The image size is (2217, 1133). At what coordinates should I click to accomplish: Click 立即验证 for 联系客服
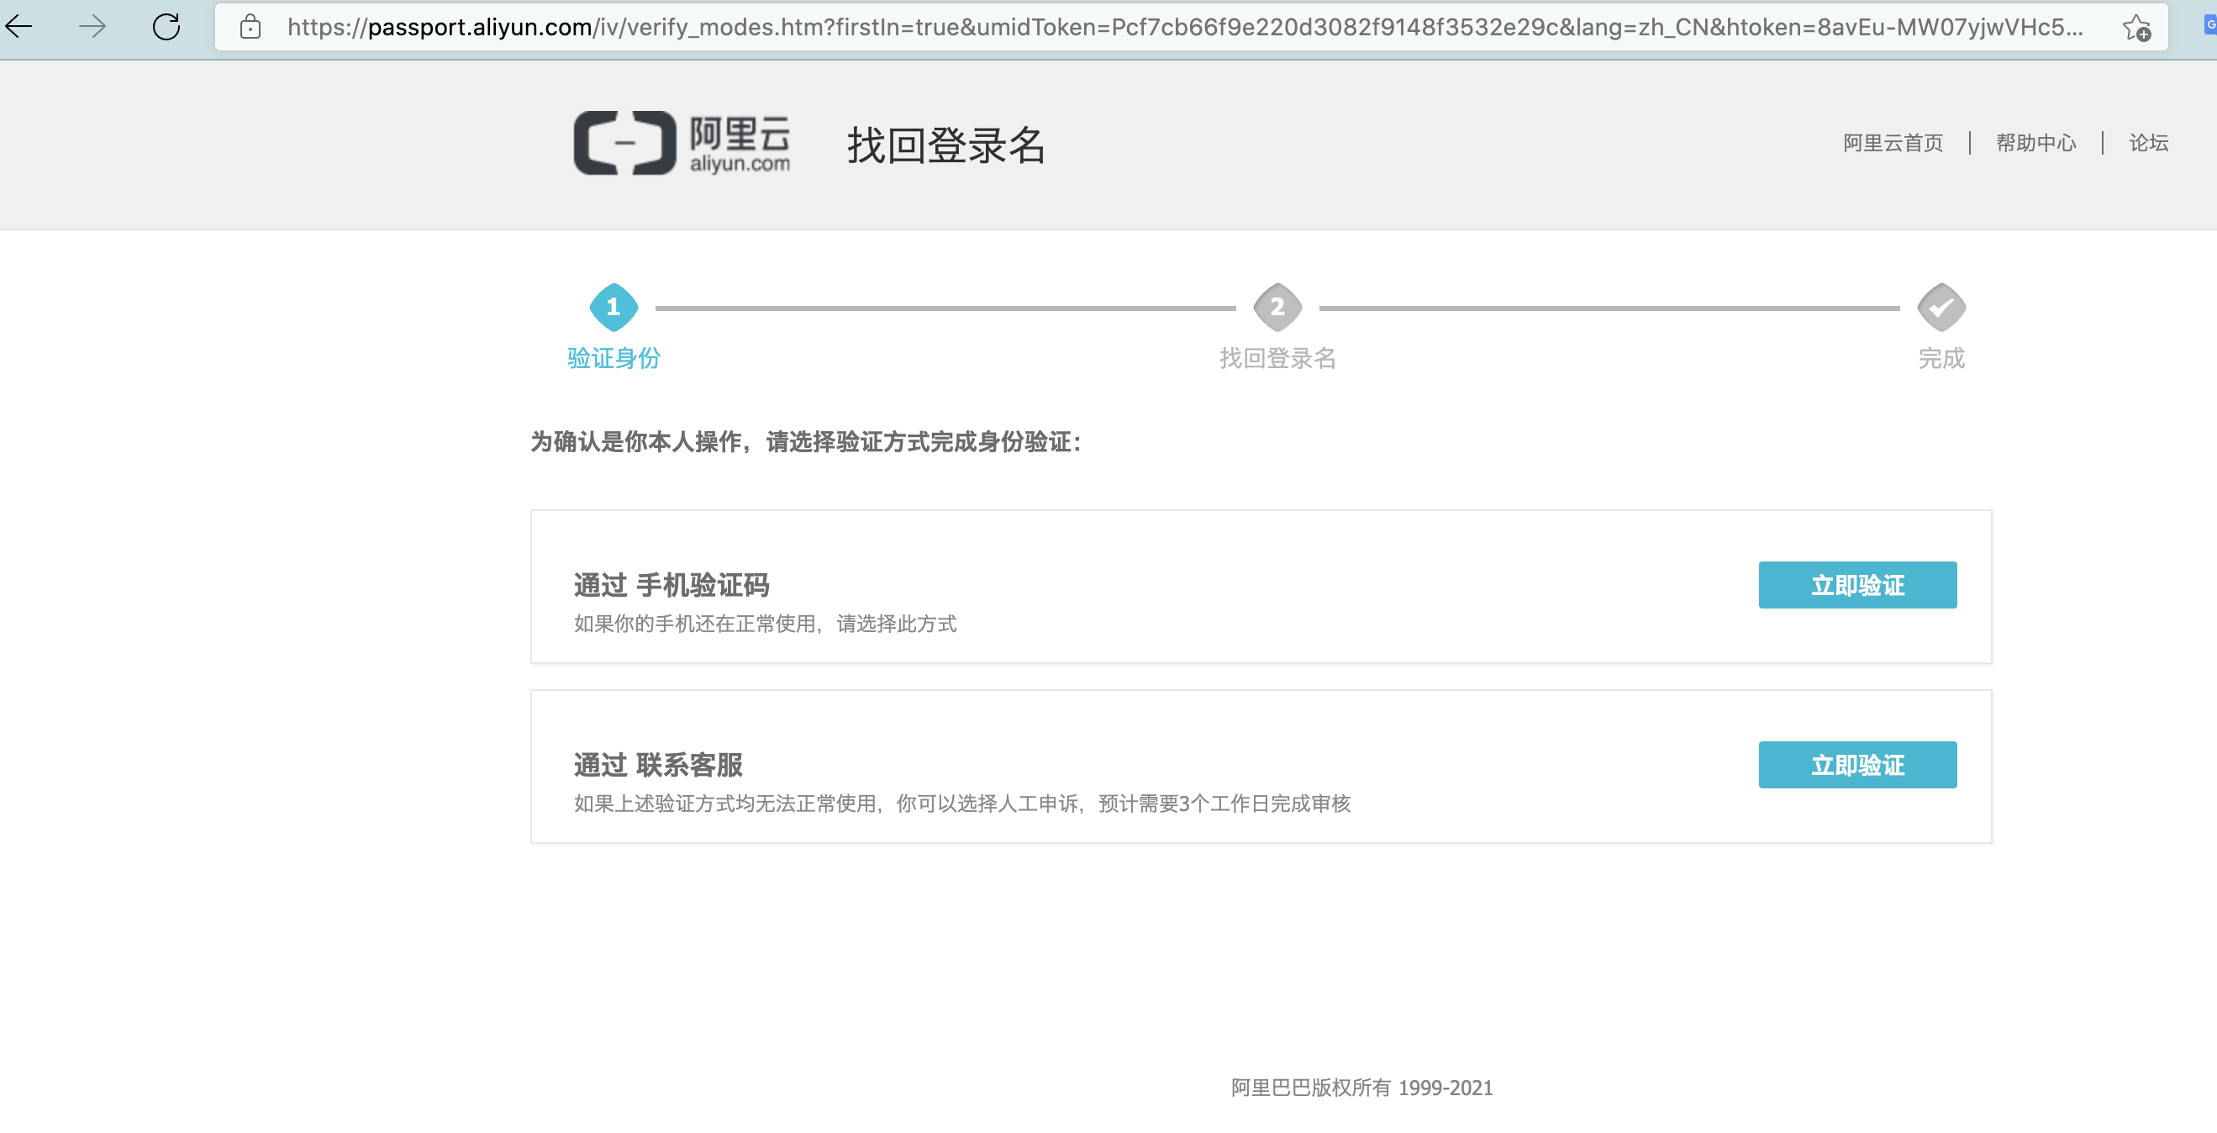coord(1857,765)
